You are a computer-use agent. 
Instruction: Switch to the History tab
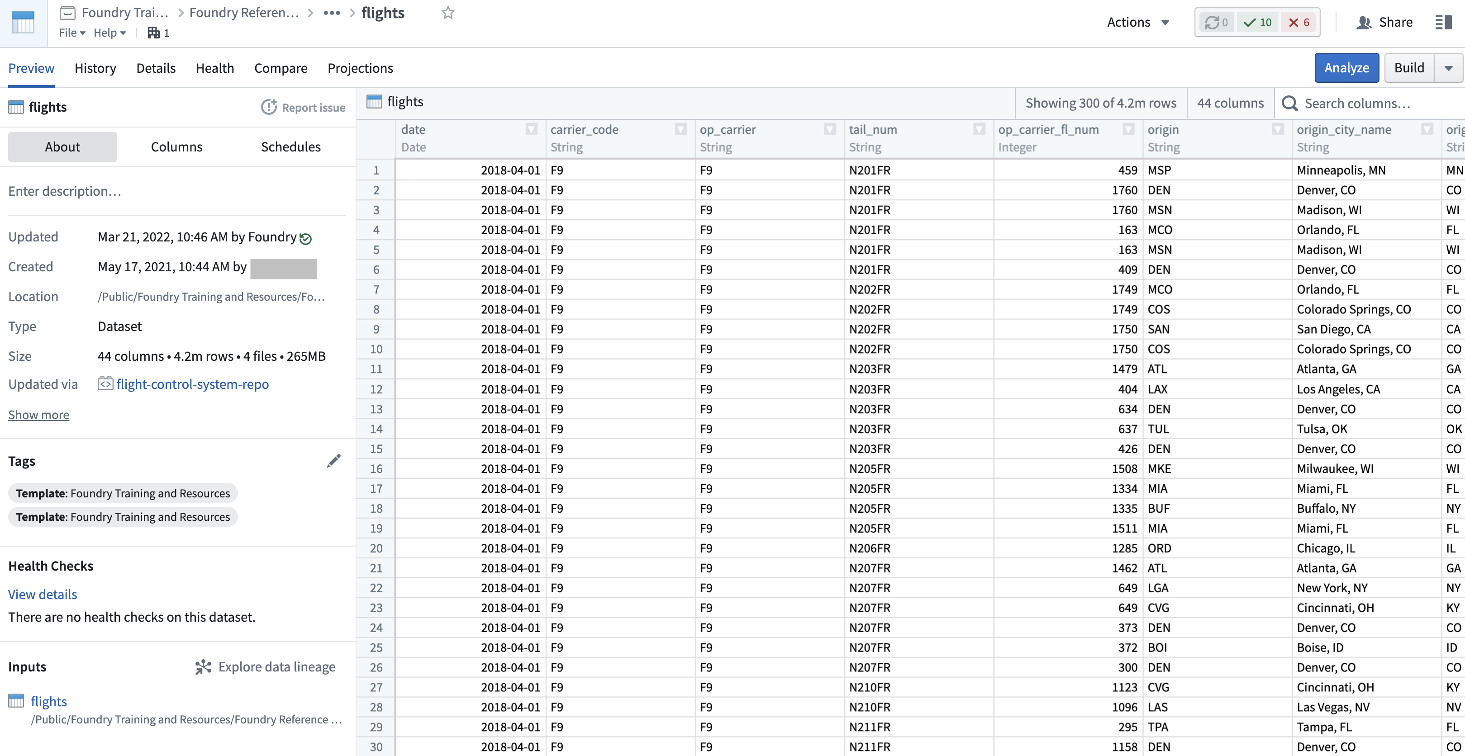[95, 68]
